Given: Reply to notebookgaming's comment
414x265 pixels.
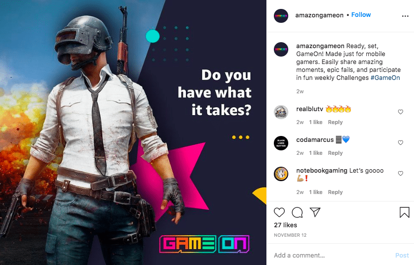Looking at the screenshot, I should (x=335, y=192).
